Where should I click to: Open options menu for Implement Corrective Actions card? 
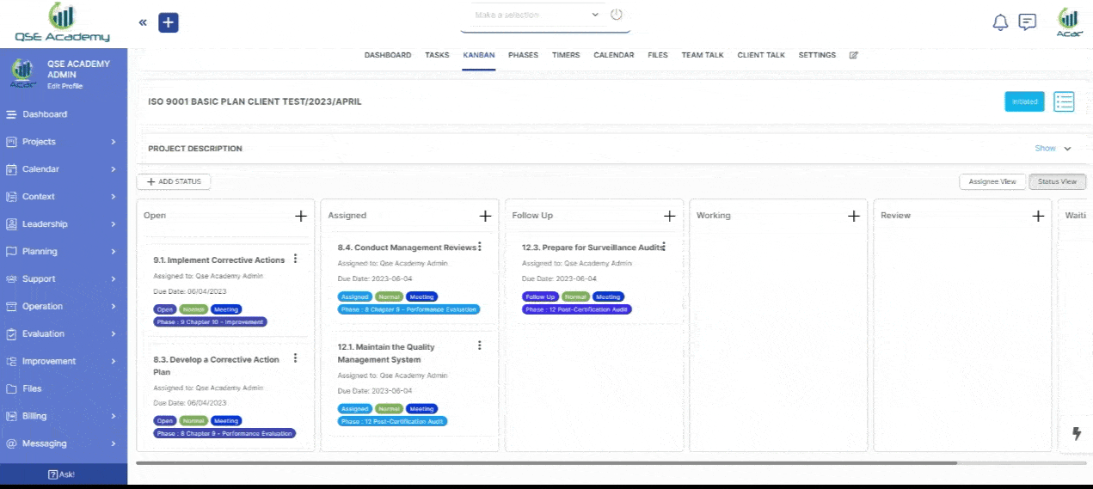(295, 259)
